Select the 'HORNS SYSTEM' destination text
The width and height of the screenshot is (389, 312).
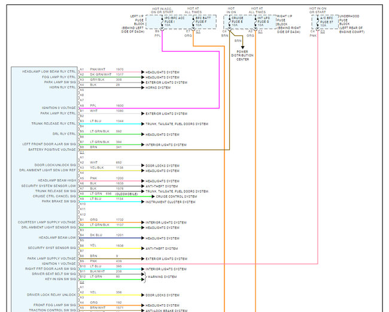pos(158,87)
